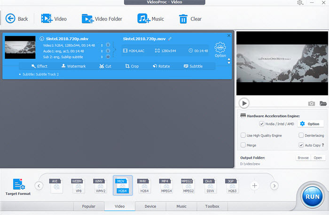Click the 1280x544 output resolution
The height and width of the screenshot is (215, 329).
point(165,51)
